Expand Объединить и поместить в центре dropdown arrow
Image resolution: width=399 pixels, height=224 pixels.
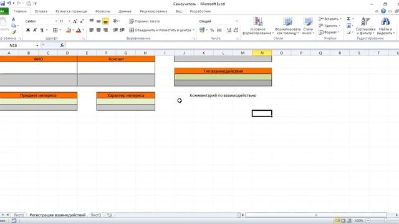click(x=193, y=30)
